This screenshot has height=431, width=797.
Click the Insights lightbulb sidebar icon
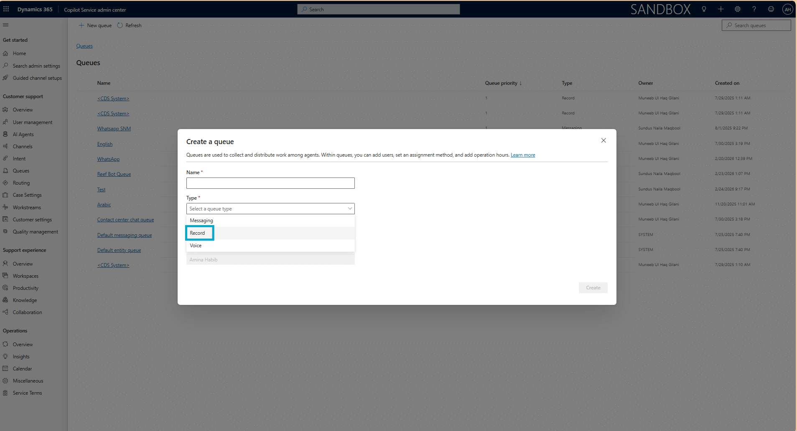click(5, 356)
